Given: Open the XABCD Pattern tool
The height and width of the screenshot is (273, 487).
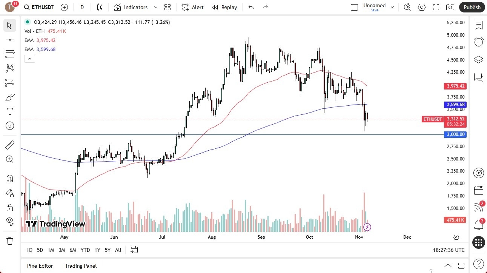Looking at the screenshot, I should [10, 68].
